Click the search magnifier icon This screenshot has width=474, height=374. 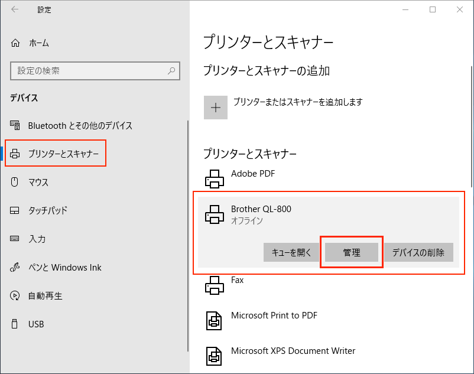(171, 71)
